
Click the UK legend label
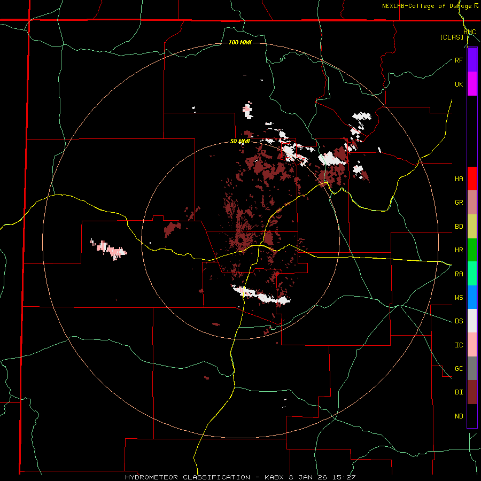459,84
